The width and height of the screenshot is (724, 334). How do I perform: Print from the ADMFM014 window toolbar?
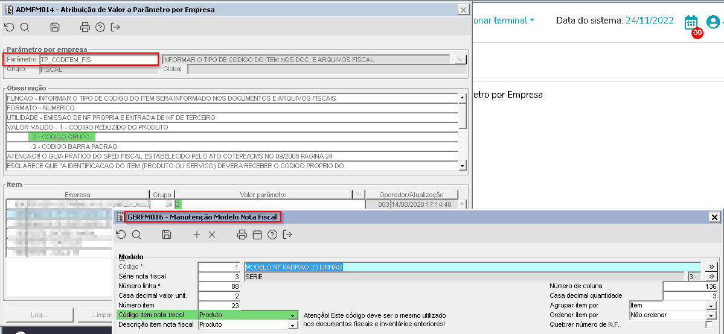pos(85,27)
